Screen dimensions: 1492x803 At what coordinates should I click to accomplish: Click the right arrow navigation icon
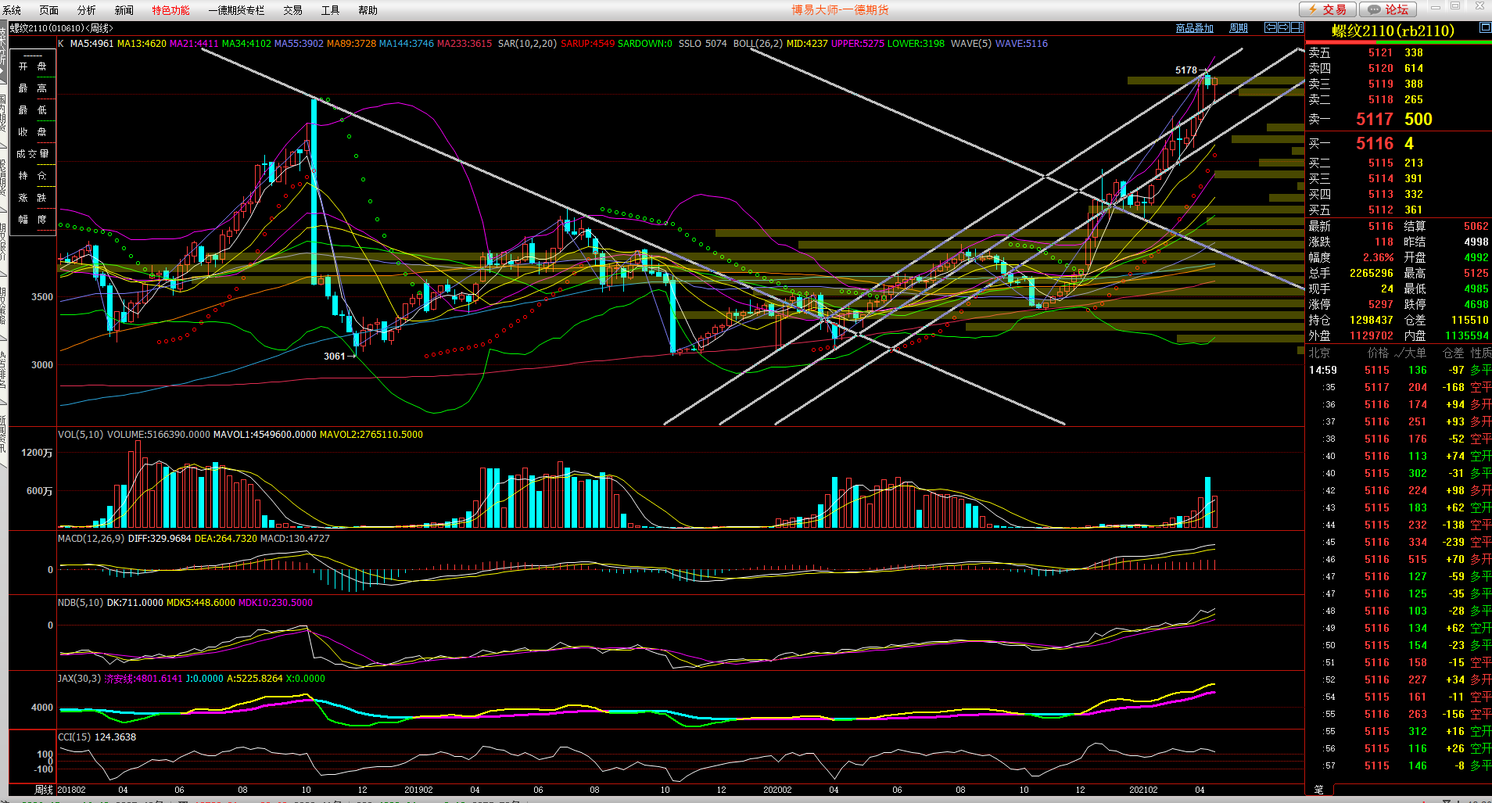click(1283, 27)
